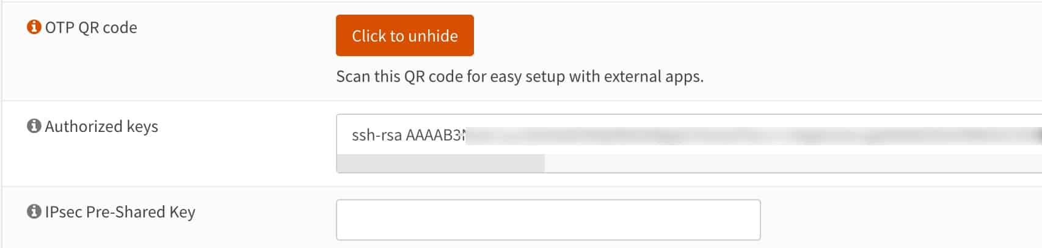Click the word Pre-Shared in IPsec label
The image size is (1042, 248).
click(x=126, y=212)
